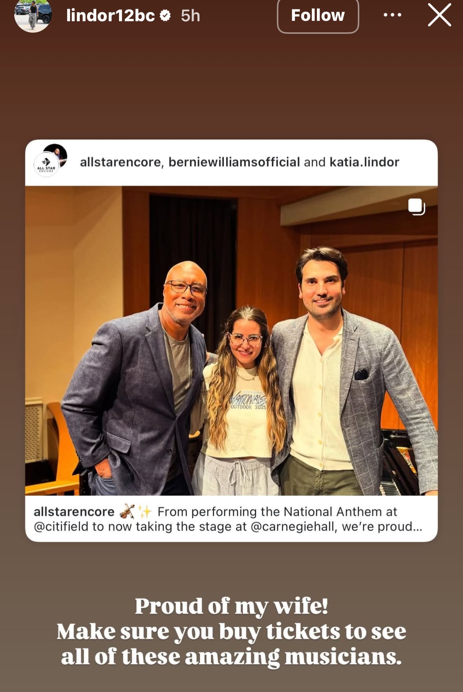Open the three-dot more options menu
The height and width of the screenshot is (692, 463).
[392, 15]
